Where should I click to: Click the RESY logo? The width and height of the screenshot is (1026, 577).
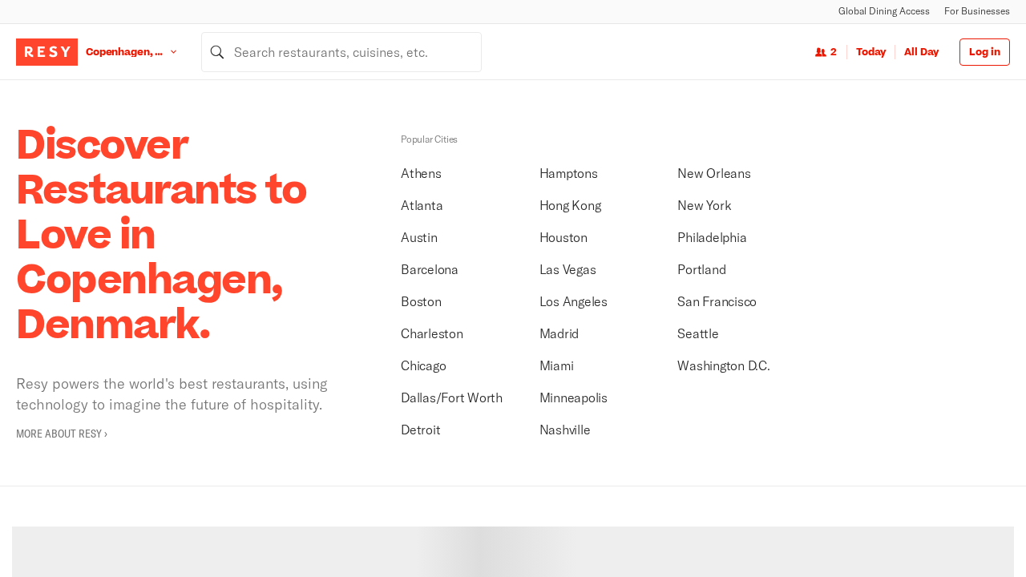point(46,52)
